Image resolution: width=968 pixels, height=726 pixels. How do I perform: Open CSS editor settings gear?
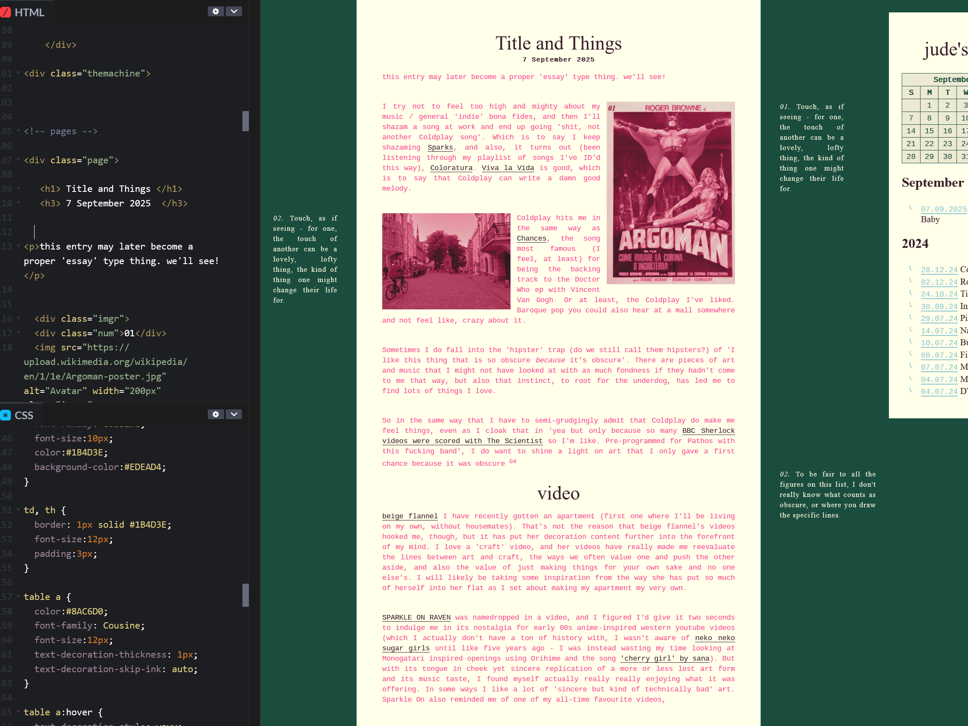point(216,414)
